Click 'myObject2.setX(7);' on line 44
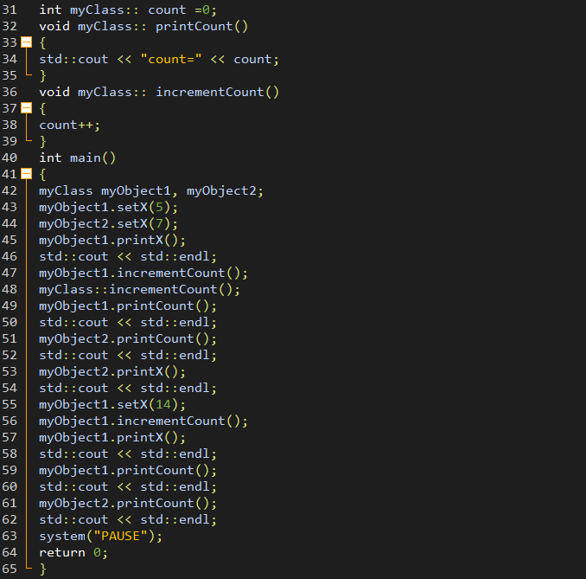 tap(108, 224)
